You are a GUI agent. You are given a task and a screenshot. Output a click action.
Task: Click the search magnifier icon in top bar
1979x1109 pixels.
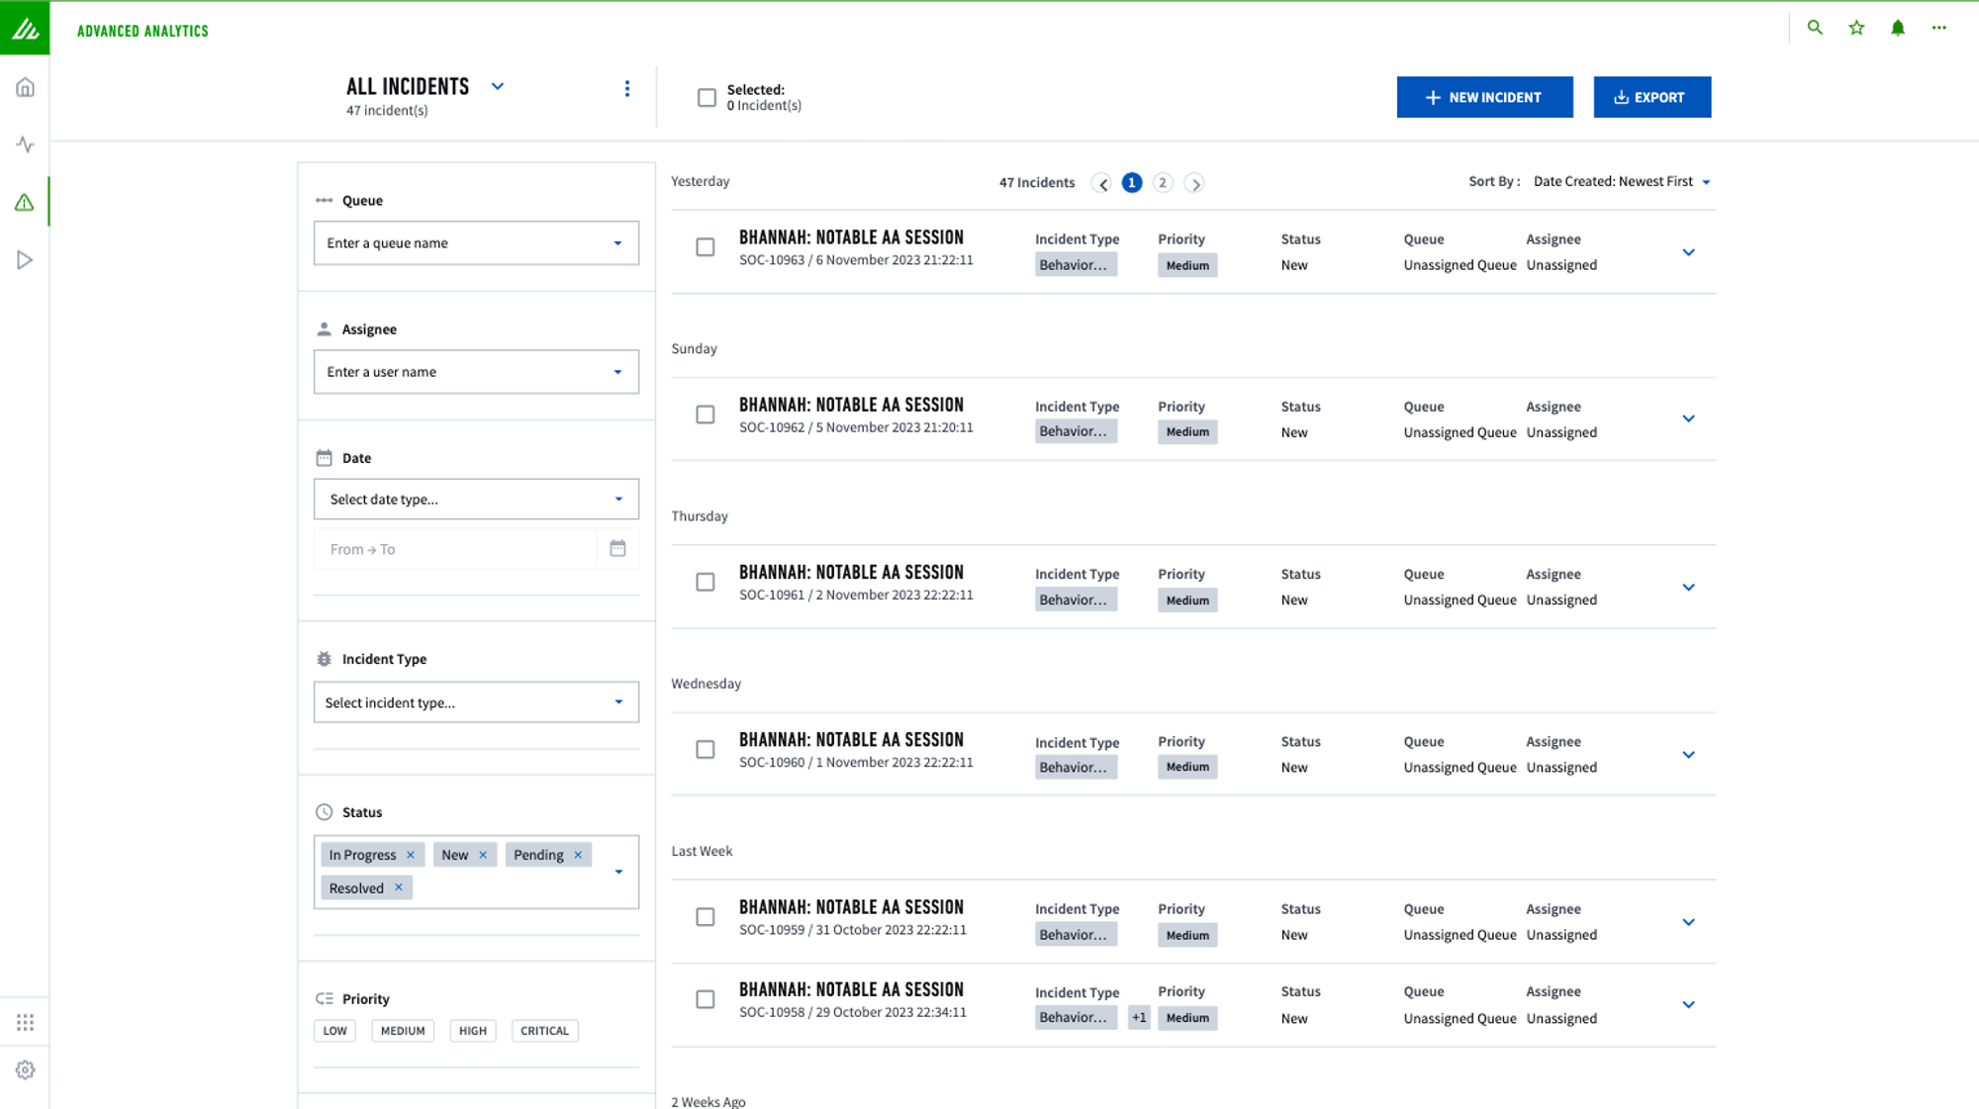(1815, 28)
